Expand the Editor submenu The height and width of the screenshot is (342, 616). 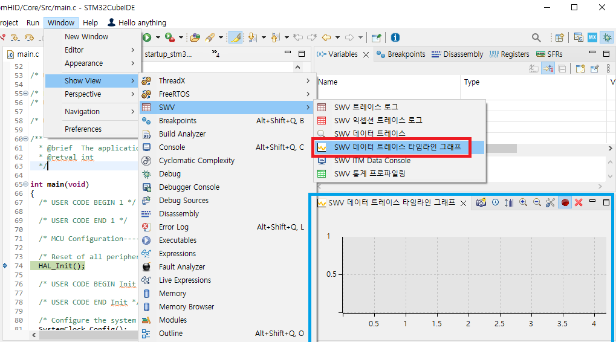[x=92, y=50]
